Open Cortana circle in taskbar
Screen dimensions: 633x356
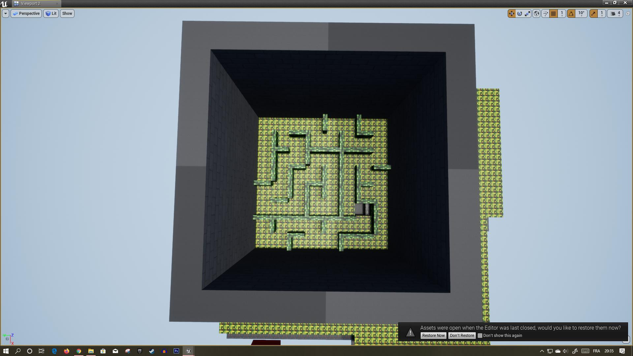[x=30, y=351]
